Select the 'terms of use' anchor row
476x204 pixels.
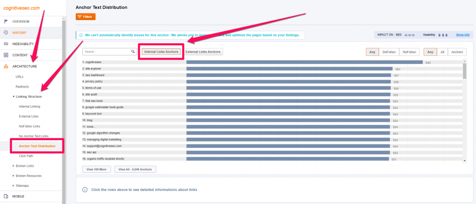pos(272,88)
